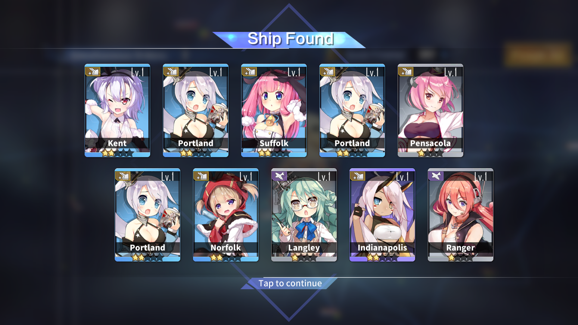The width and height of the screenshot is (578, 325).
Task: Click the cruiser type icon on Kent card
Action: (x=93, y=72)
